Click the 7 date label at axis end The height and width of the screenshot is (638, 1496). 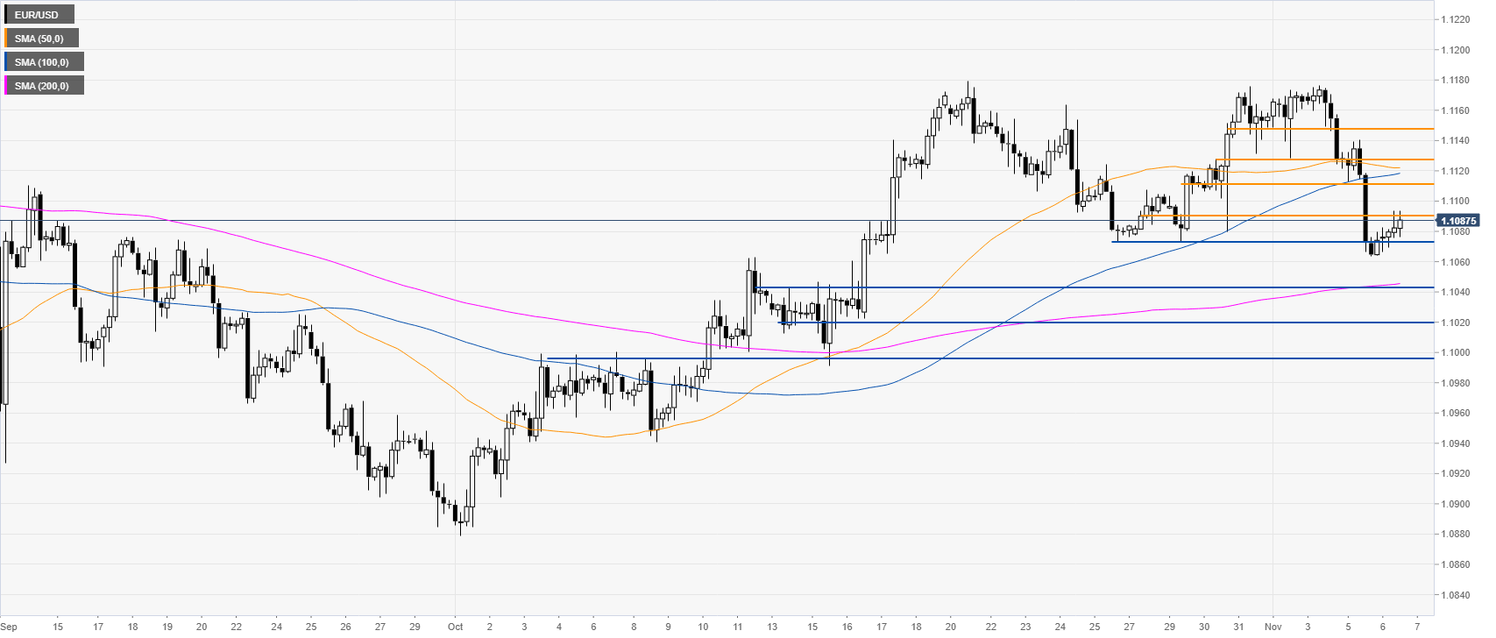click(x=1417, y=627)
